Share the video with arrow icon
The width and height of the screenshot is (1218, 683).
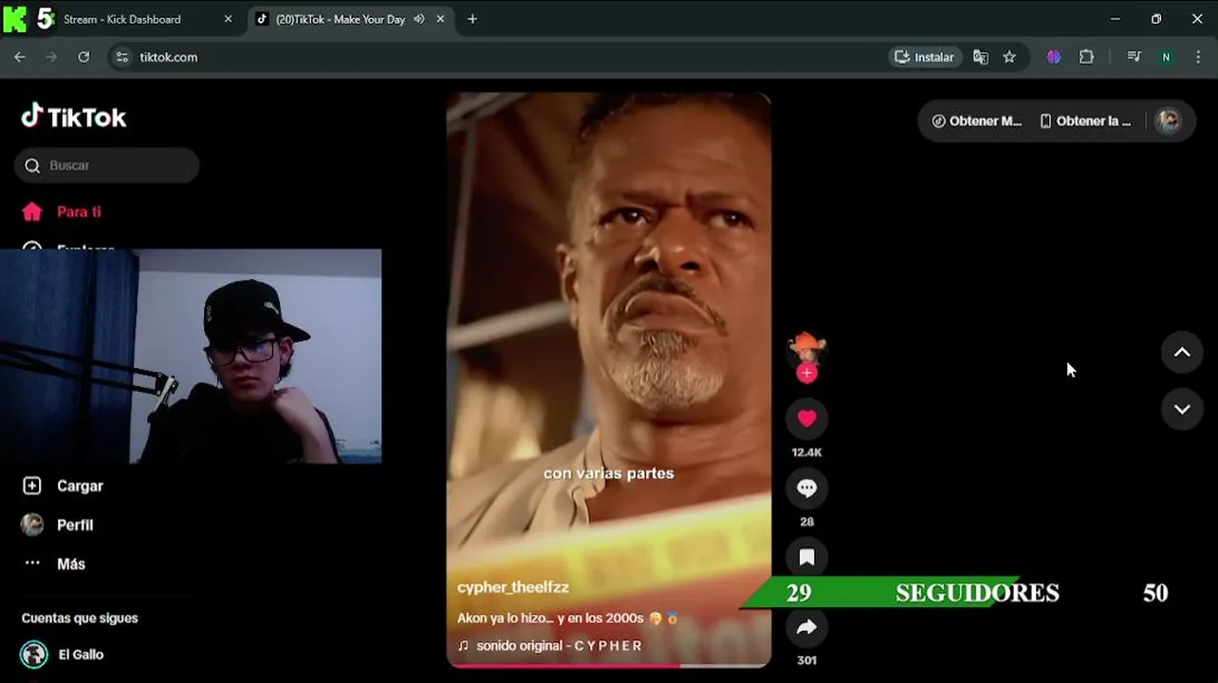coord(806,627)
